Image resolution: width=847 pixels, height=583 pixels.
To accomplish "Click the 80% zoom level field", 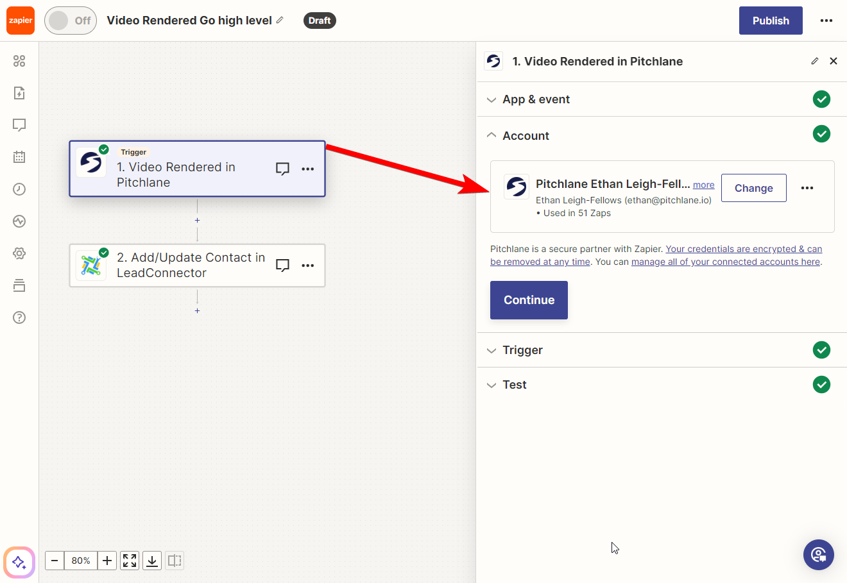I will point(81,561).
